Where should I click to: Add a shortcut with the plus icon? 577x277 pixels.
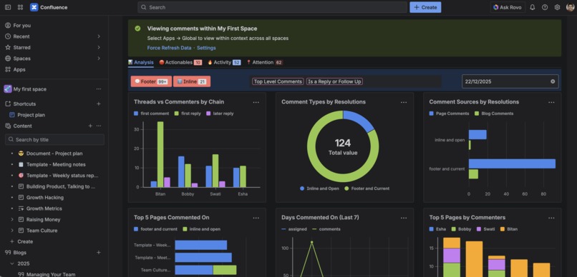(x=99, y=104)
